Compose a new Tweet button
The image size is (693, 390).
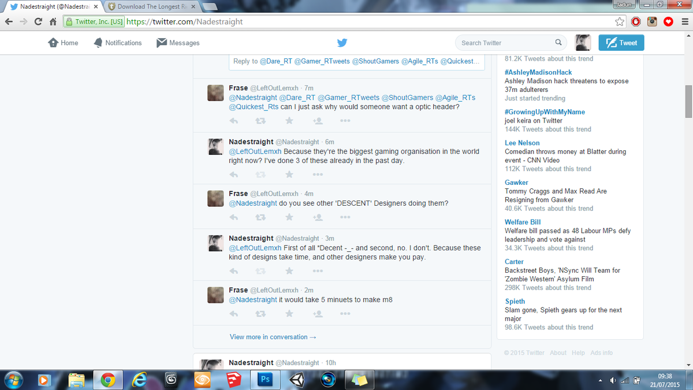(621, 43)
